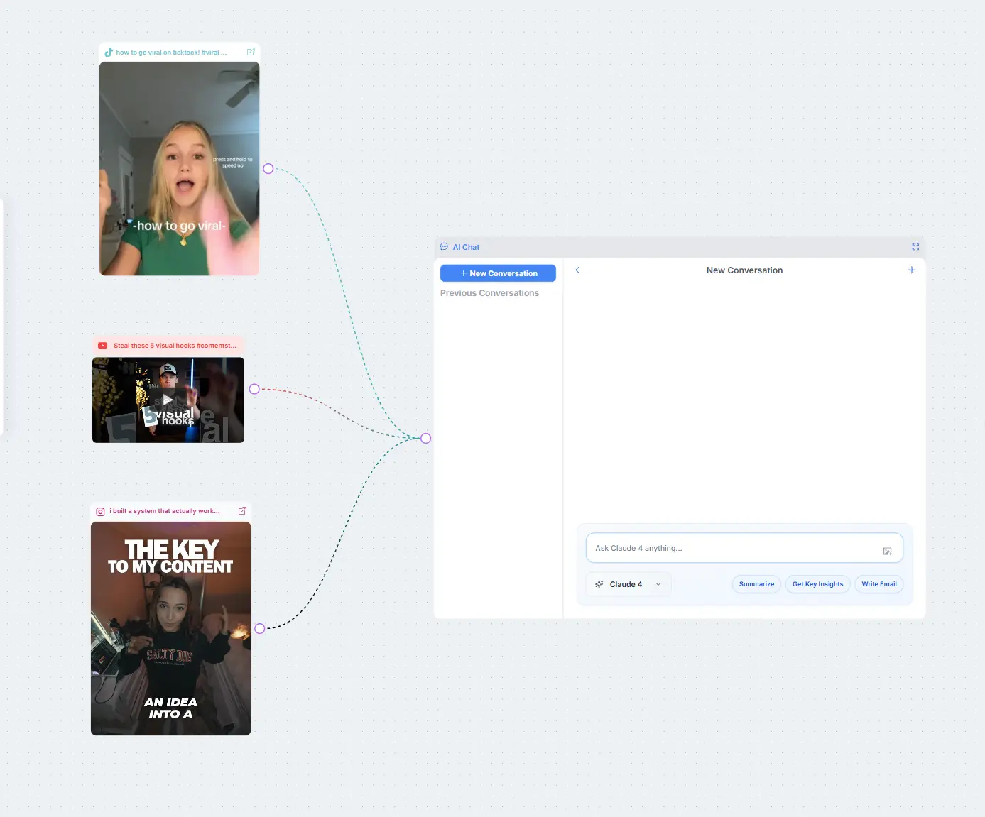Start a New Conversation
This screenshot has height=817, width=985.
point(498,273)
